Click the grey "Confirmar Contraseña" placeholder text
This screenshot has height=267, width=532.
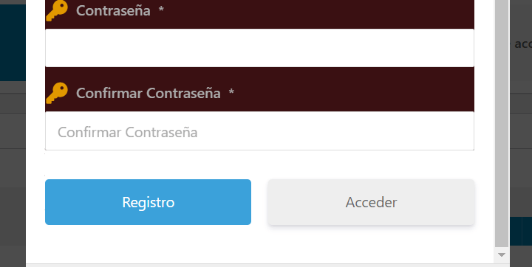tap(128, 132)
